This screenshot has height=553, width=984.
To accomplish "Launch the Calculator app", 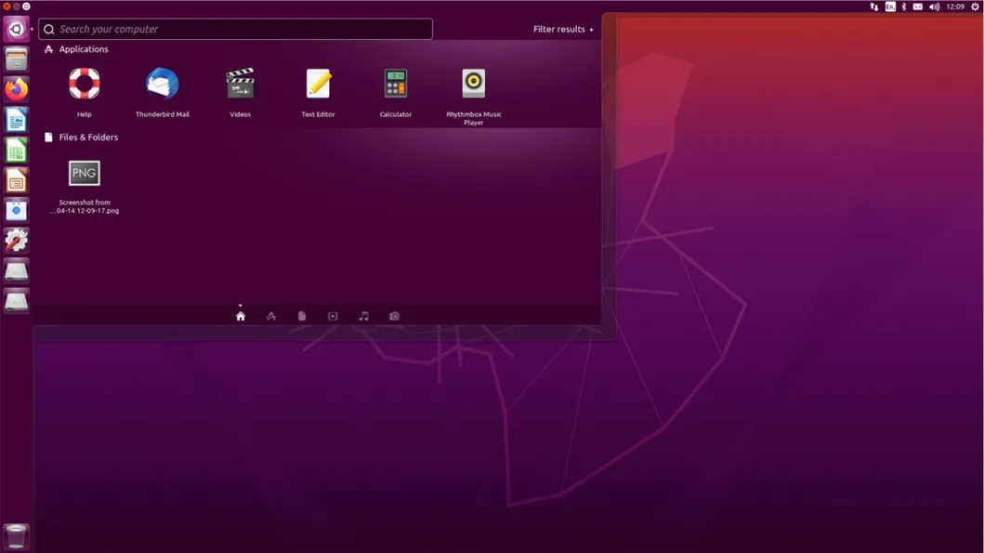I will tap(395, 86).
